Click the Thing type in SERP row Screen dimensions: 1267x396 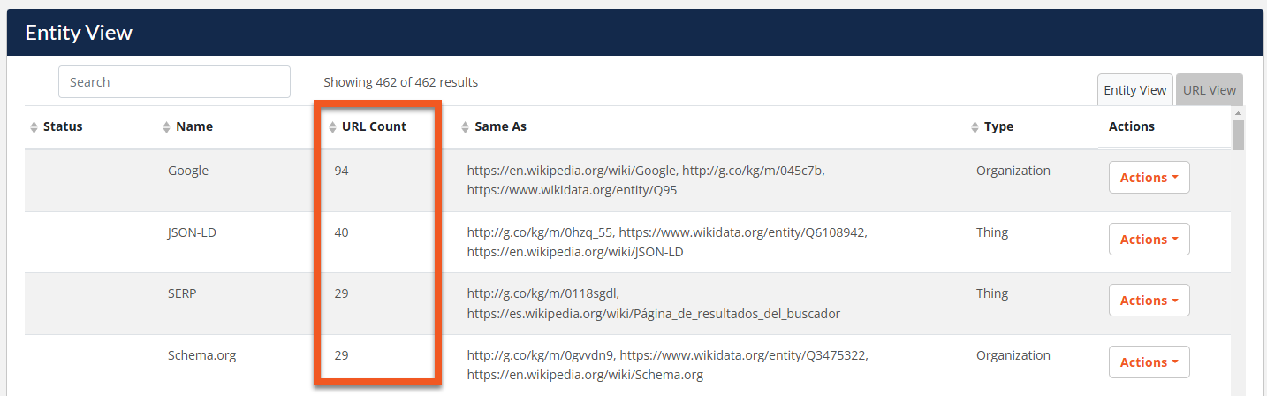(x=992, y=293)
